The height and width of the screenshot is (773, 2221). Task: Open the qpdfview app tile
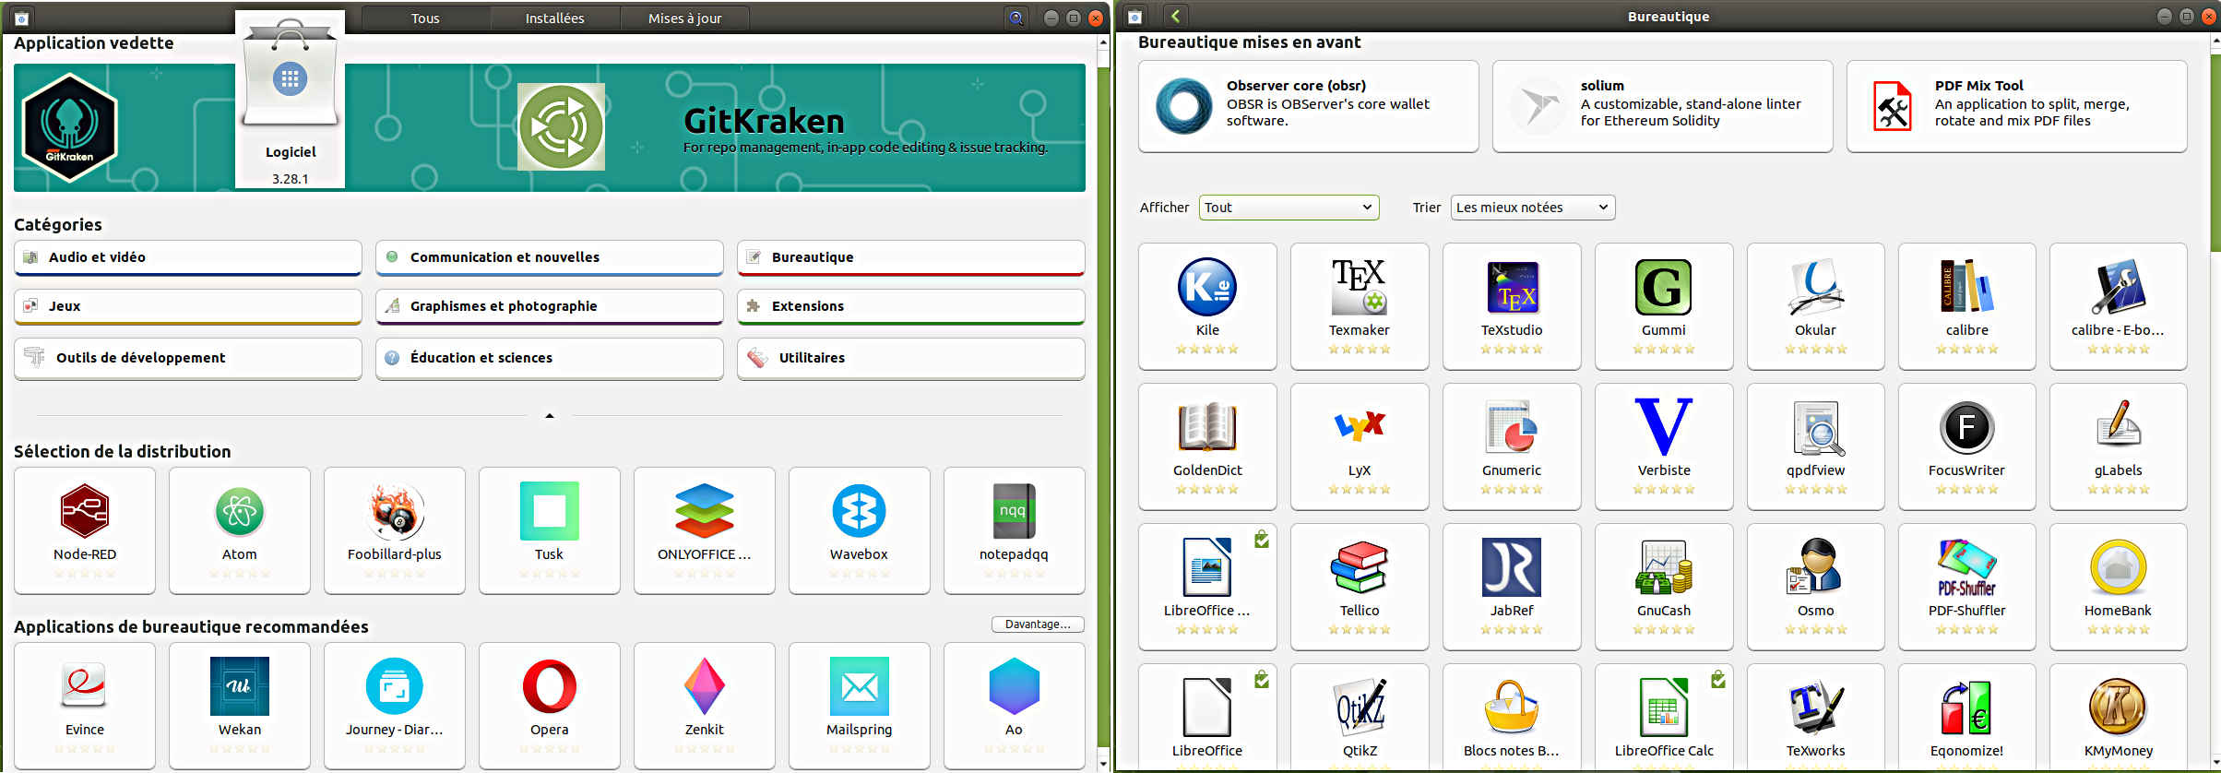tap(1815, 446)
